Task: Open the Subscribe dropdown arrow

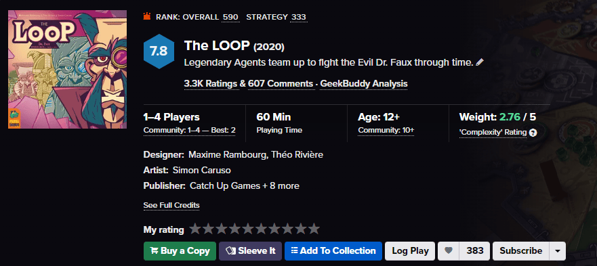Action: click(558, 251)
